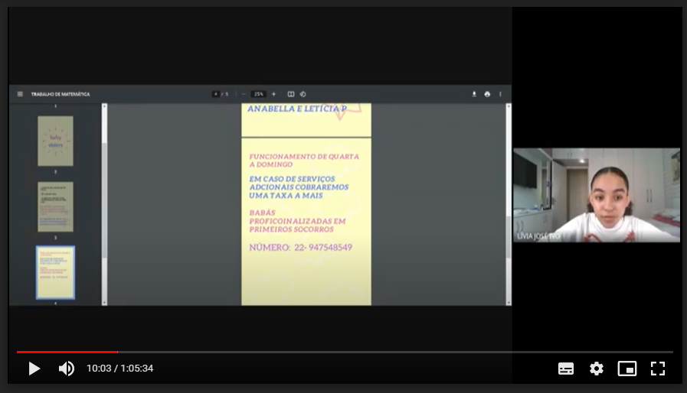Enter full screen mode
This screenshot has width=687, height=393.
click(658, 369)
